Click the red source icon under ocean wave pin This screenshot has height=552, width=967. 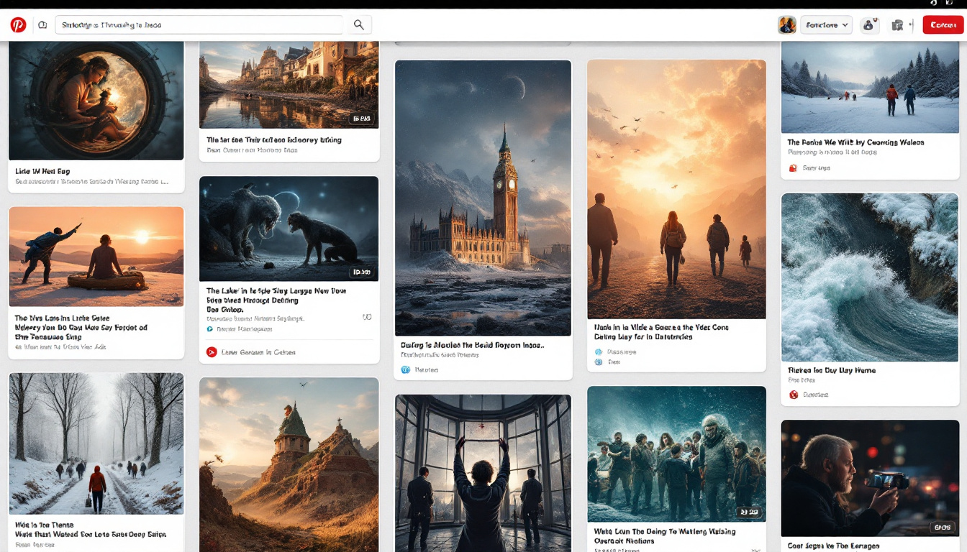[794, 395]
